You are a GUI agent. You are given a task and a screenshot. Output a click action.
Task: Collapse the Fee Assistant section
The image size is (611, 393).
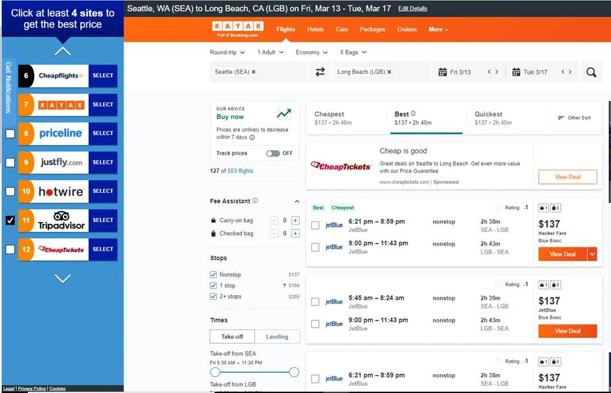pos(297,201)
